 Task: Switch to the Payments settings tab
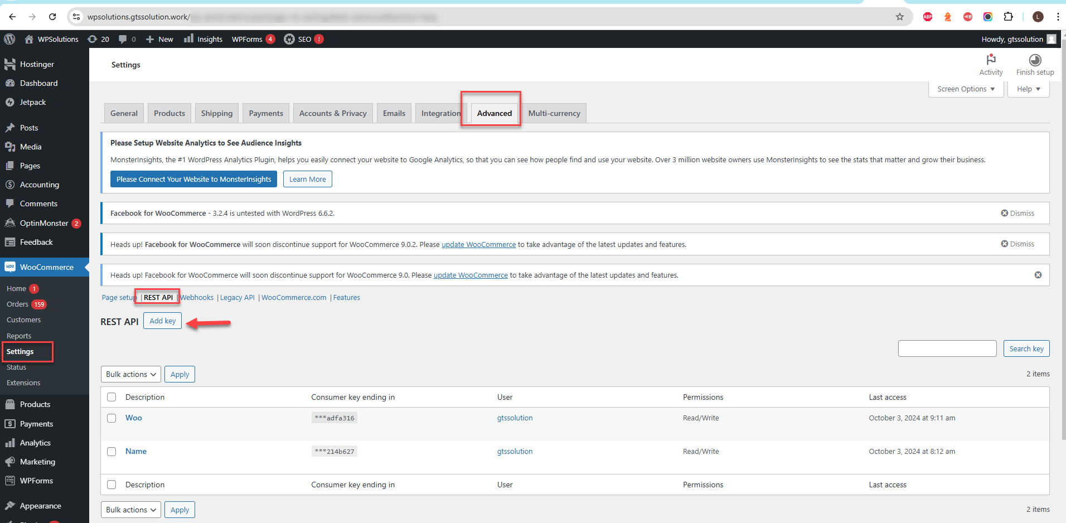coord(266,113)
